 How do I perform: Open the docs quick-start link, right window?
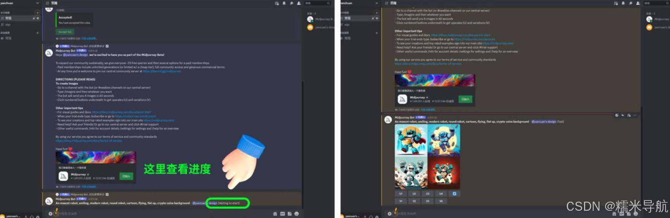tap(461, 35)
